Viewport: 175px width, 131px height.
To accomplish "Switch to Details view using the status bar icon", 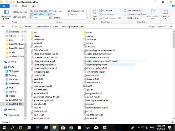I will click(x=169, y=122).
